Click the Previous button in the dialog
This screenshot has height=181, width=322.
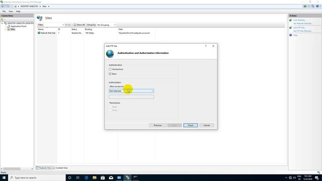[x=157, y=125]
